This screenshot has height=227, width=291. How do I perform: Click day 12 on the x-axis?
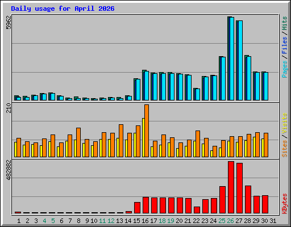(111, 221)
